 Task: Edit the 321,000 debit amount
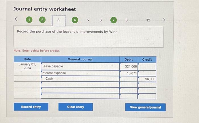(128, 66)
